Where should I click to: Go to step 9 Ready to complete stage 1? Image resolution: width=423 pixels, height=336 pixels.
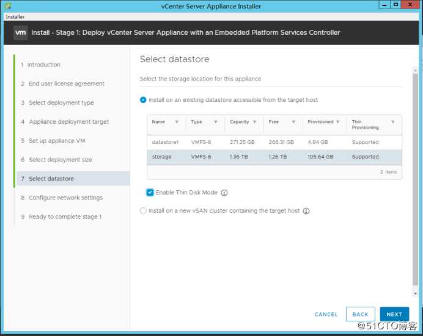pos(61,217)
